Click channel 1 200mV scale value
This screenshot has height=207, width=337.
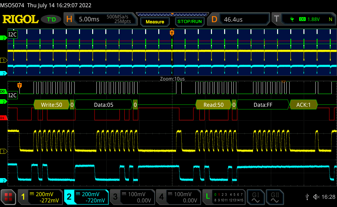44,194
